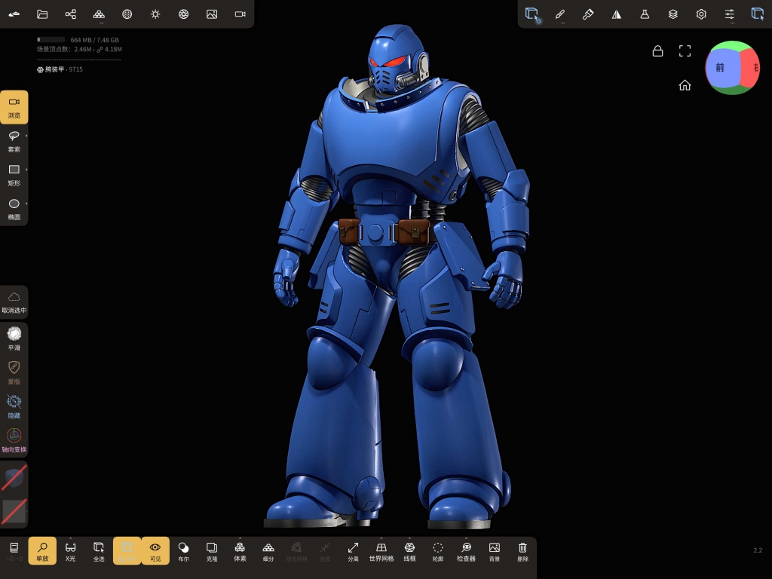Toggle 轮廓 outline display

438,550
